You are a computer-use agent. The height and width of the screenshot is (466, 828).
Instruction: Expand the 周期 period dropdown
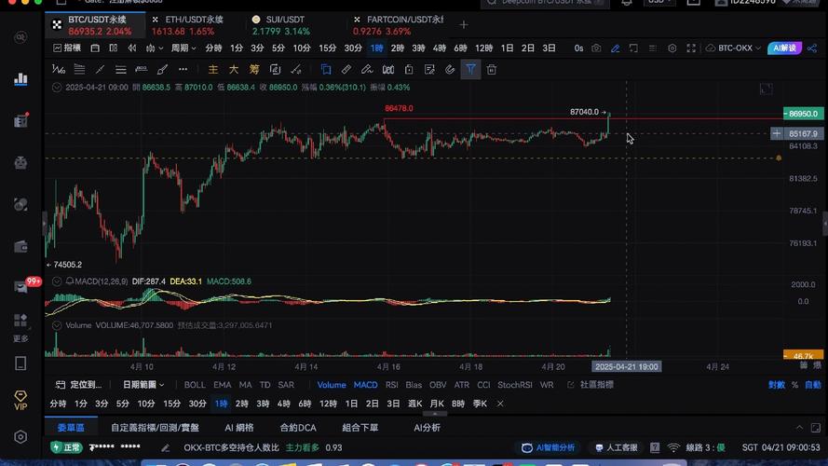click(183, 48)
